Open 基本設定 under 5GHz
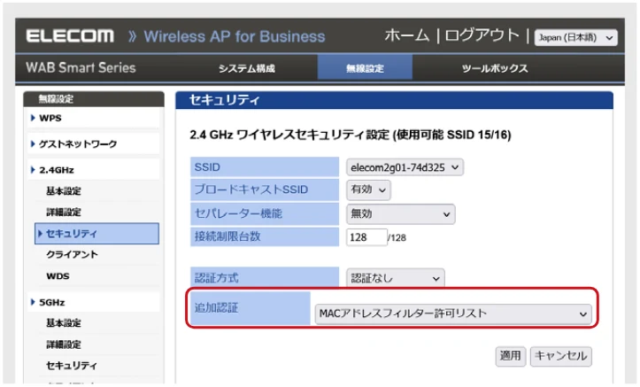Viewport: 640px width, 387px height. pyautogui.click(x=63, y=323)
